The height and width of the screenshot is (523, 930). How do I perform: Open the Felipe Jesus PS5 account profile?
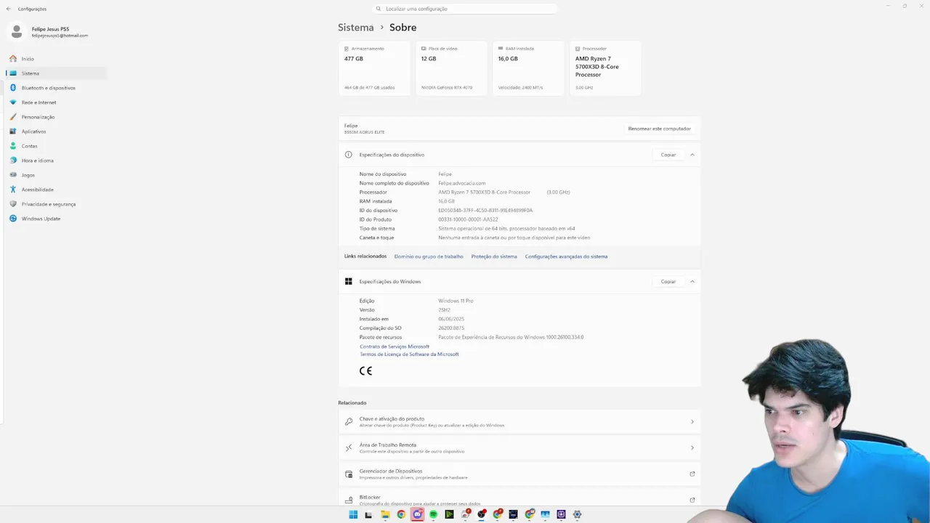click(49, 32)
